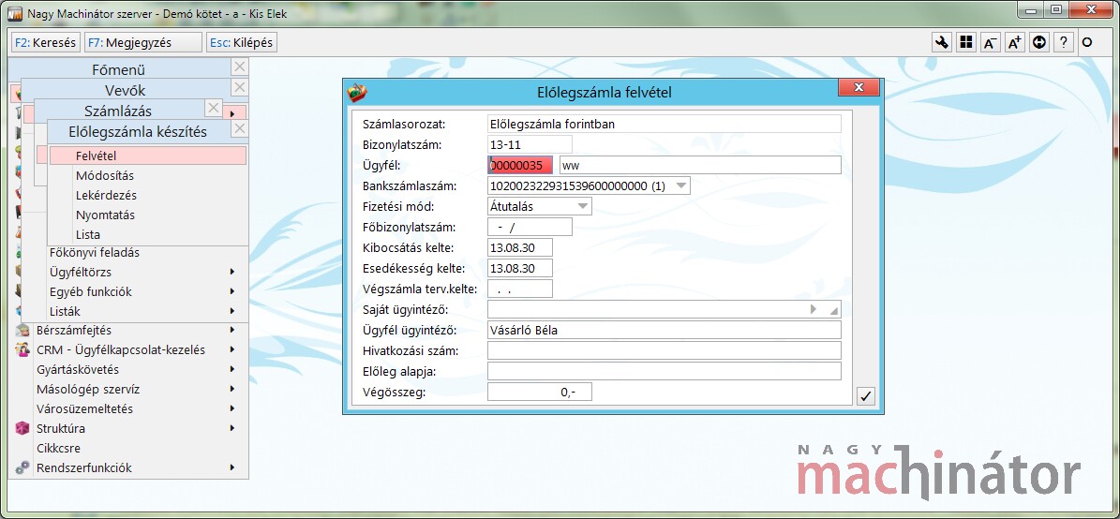Click the CRM person icon
The width and height of the screenshot is (1120, 519).
[x=22, y=349]
